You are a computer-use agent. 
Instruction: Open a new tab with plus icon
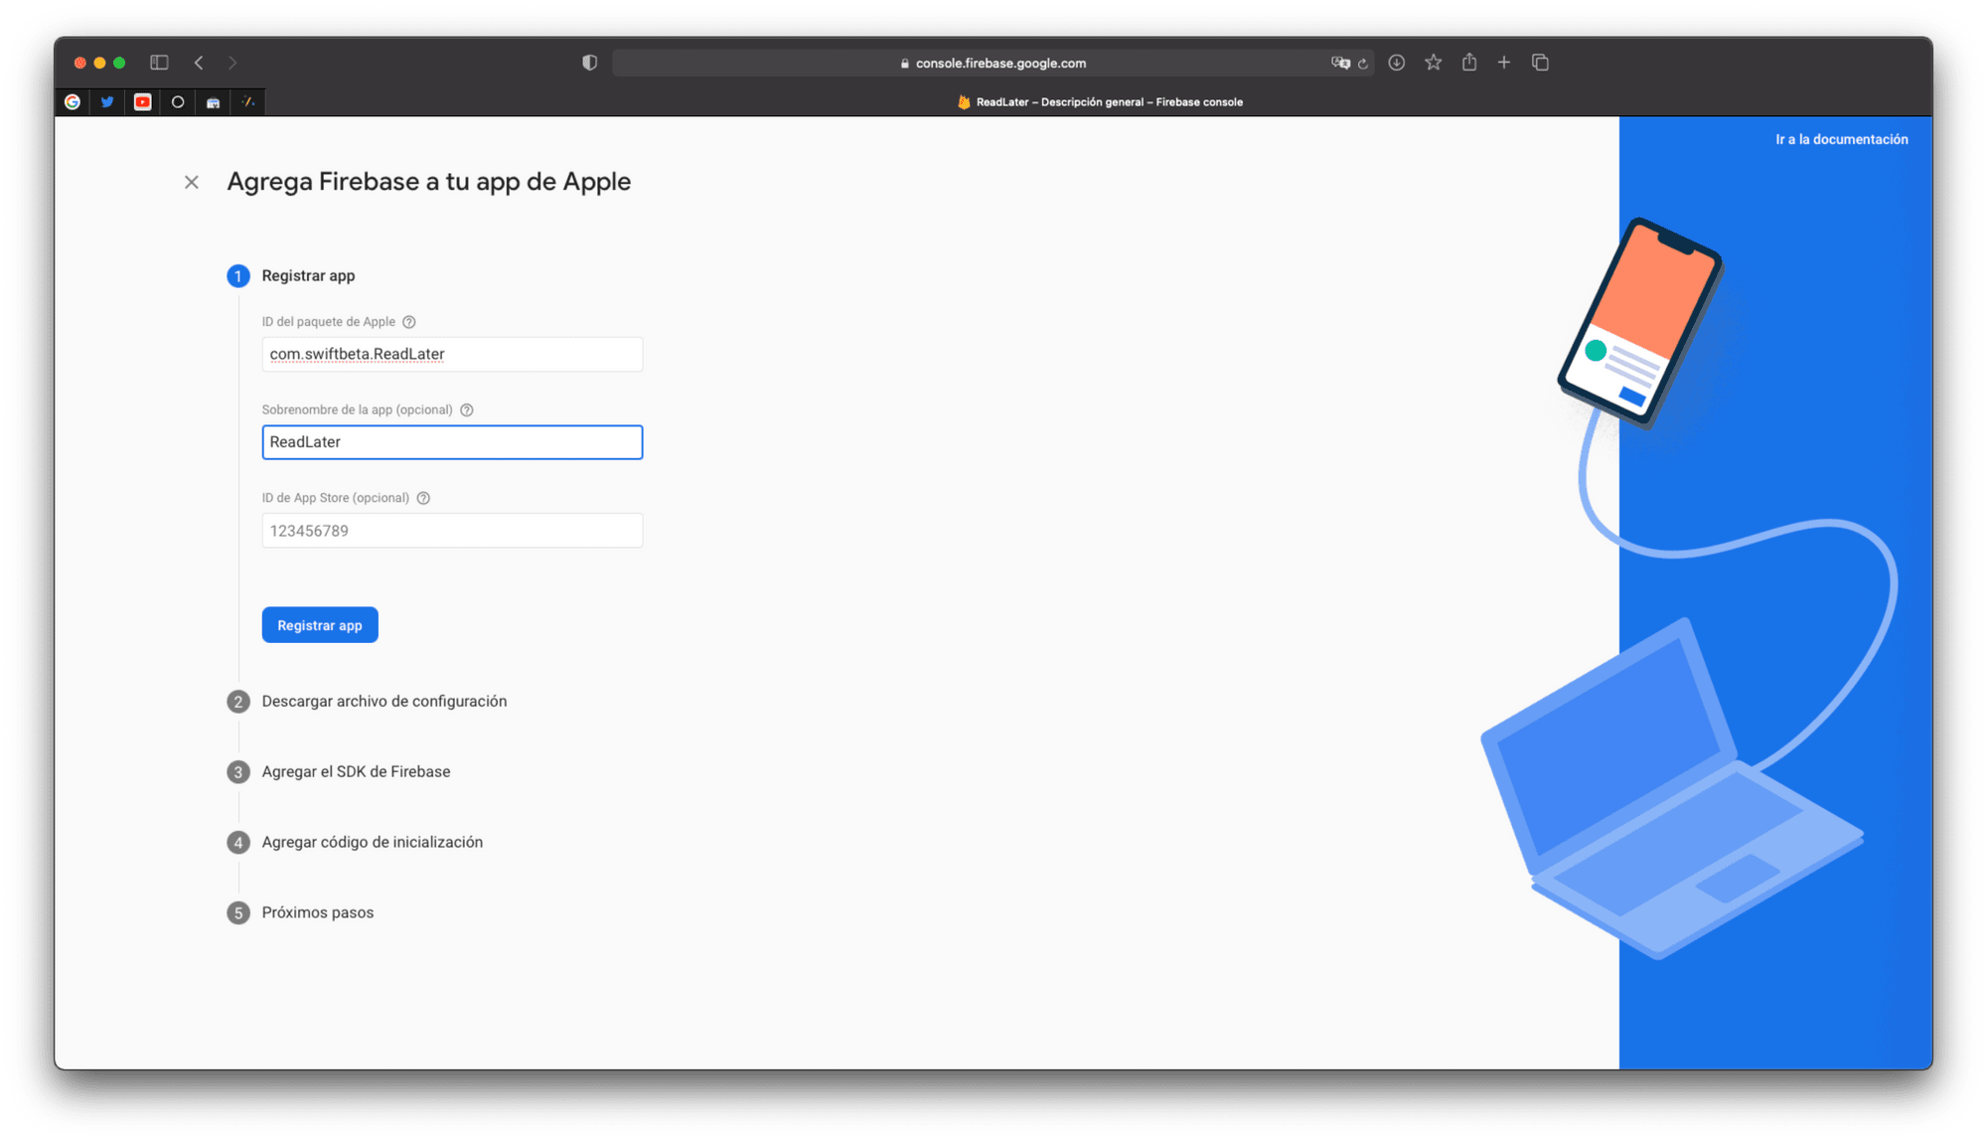coord(1504,63)
